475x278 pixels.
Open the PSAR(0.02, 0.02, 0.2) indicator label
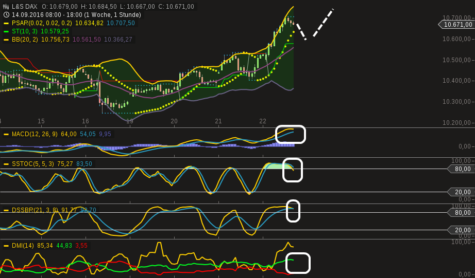(42, 23)
